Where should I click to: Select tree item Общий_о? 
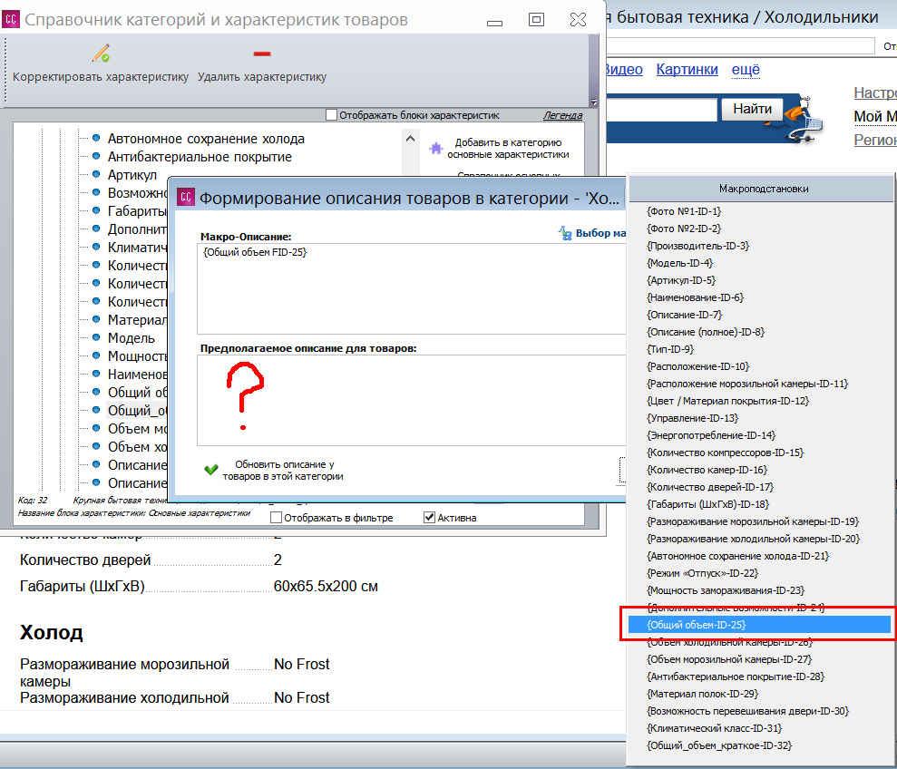pos(137,410)
